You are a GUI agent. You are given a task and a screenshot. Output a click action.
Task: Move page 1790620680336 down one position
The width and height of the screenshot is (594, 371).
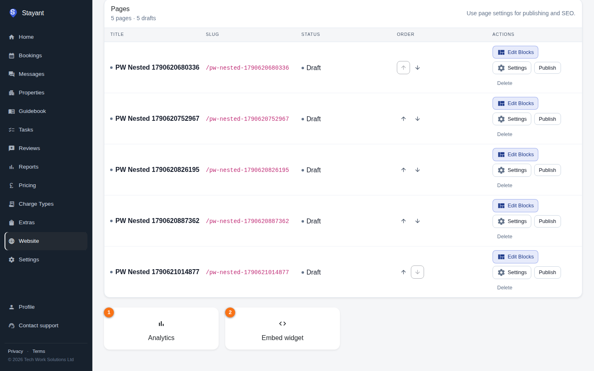[x=417, y=68]
